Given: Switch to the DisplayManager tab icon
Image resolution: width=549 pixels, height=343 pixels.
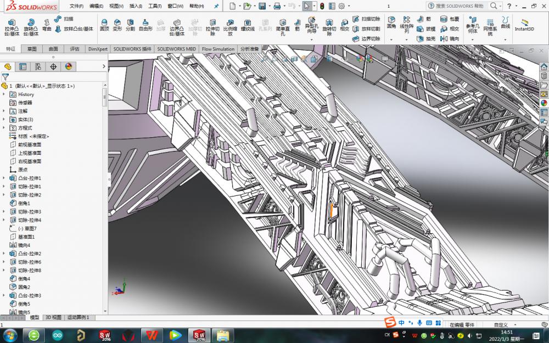Looking at the screenshot, I should click(x=69, y=66).
